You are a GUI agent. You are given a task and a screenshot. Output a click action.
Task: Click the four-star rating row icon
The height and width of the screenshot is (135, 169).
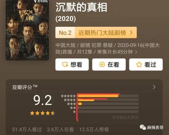click(70, 100)
